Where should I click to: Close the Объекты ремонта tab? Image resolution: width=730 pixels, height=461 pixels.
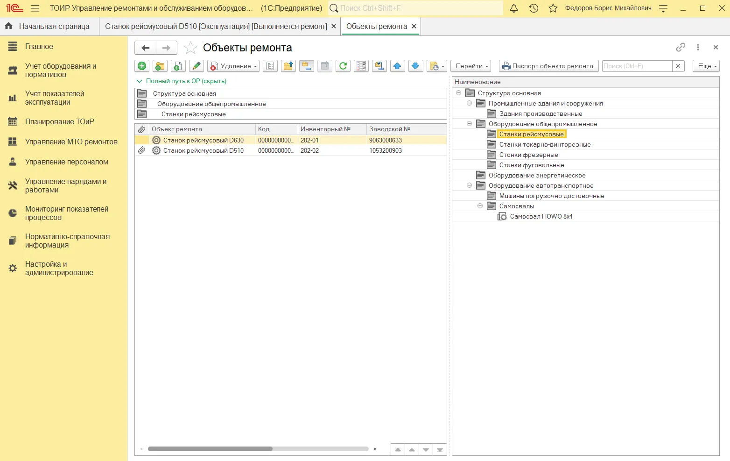(414, 26)
